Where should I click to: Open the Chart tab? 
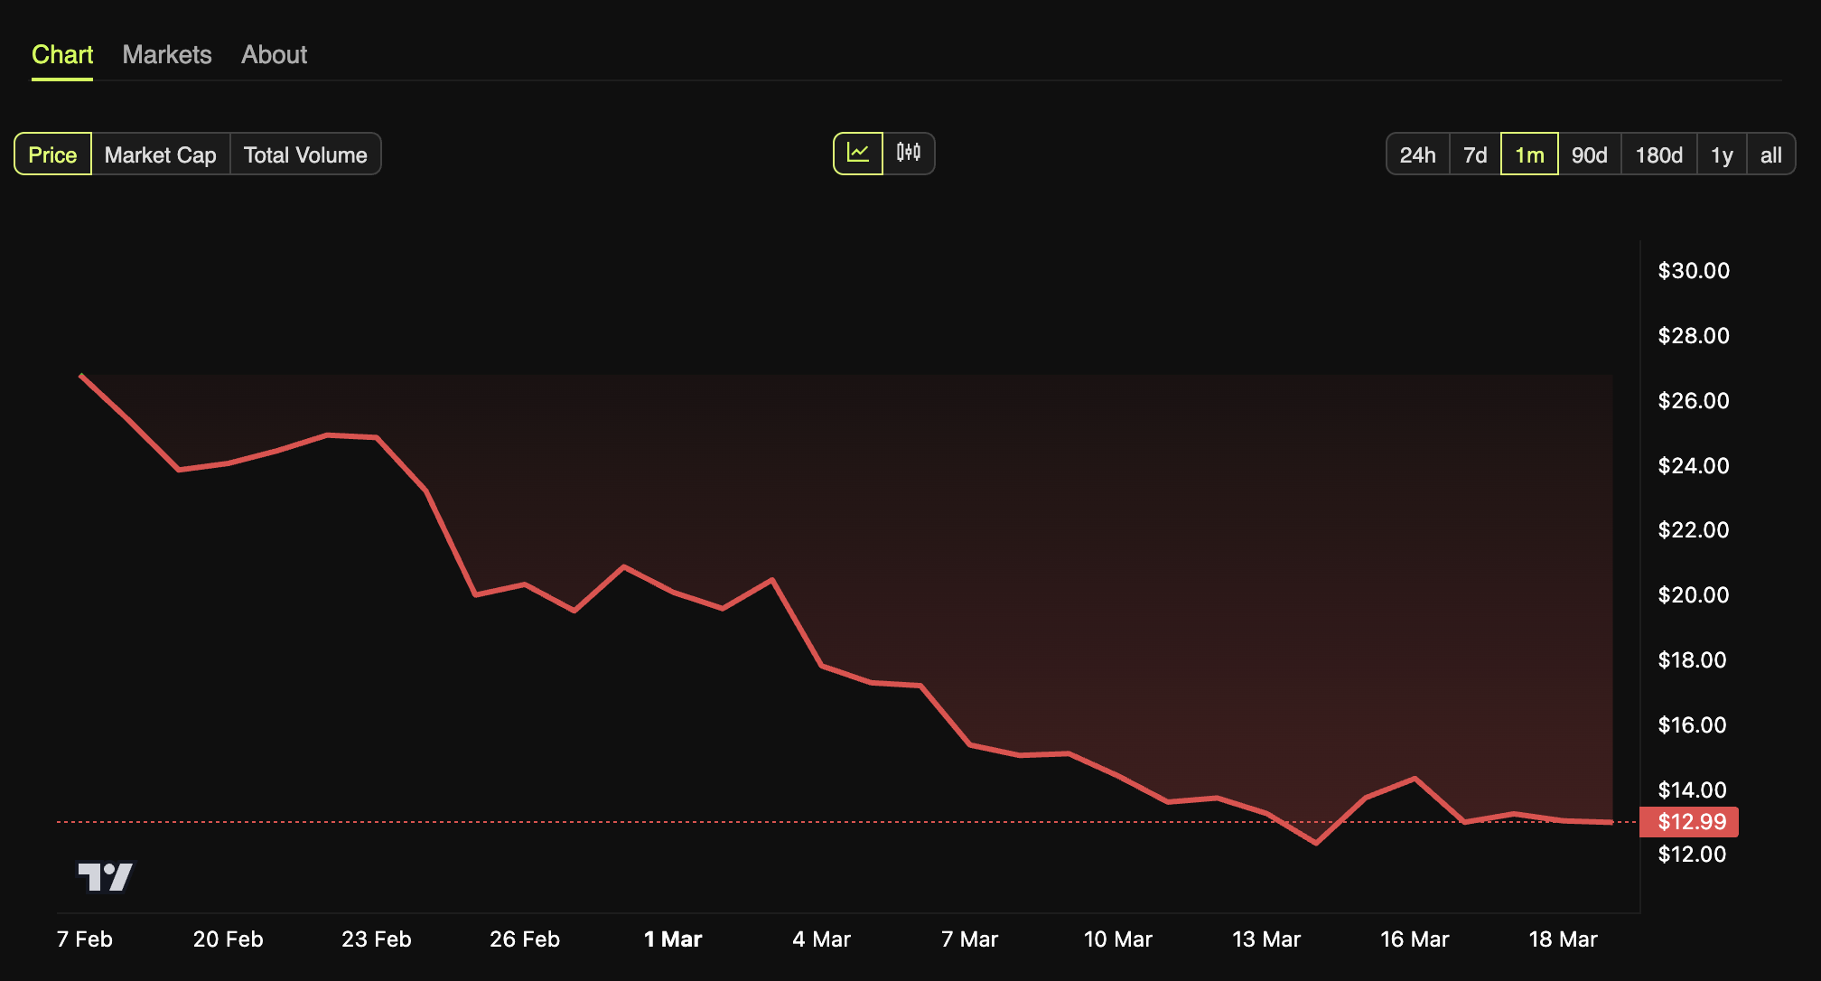[x=61, y=54]
